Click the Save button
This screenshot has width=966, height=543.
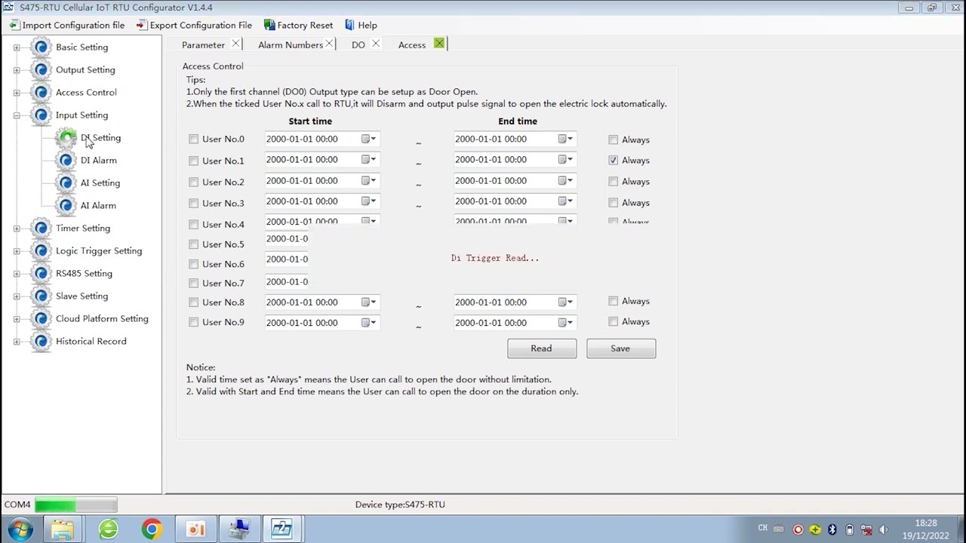pos(621,348)
